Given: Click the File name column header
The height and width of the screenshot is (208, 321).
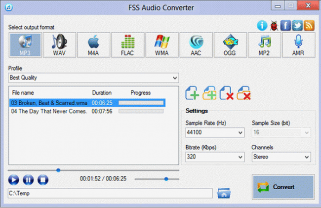Looking at the screenshot, I should (x=23, y=93).
